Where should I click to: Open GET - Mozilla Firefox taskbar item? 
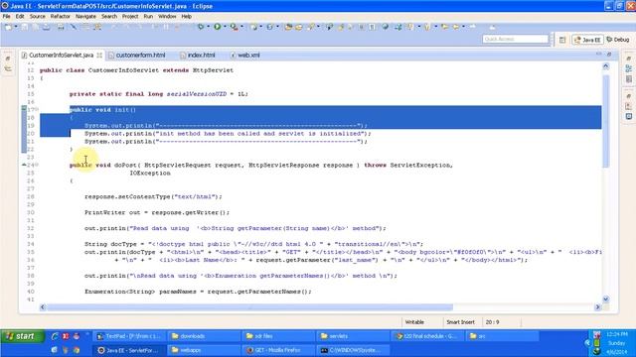pyautogui.click(x=278, y=350)
